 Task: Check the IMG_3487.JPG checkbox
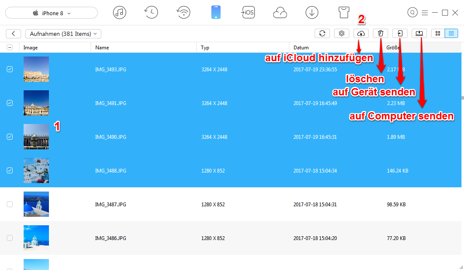(x=10, y=204)
